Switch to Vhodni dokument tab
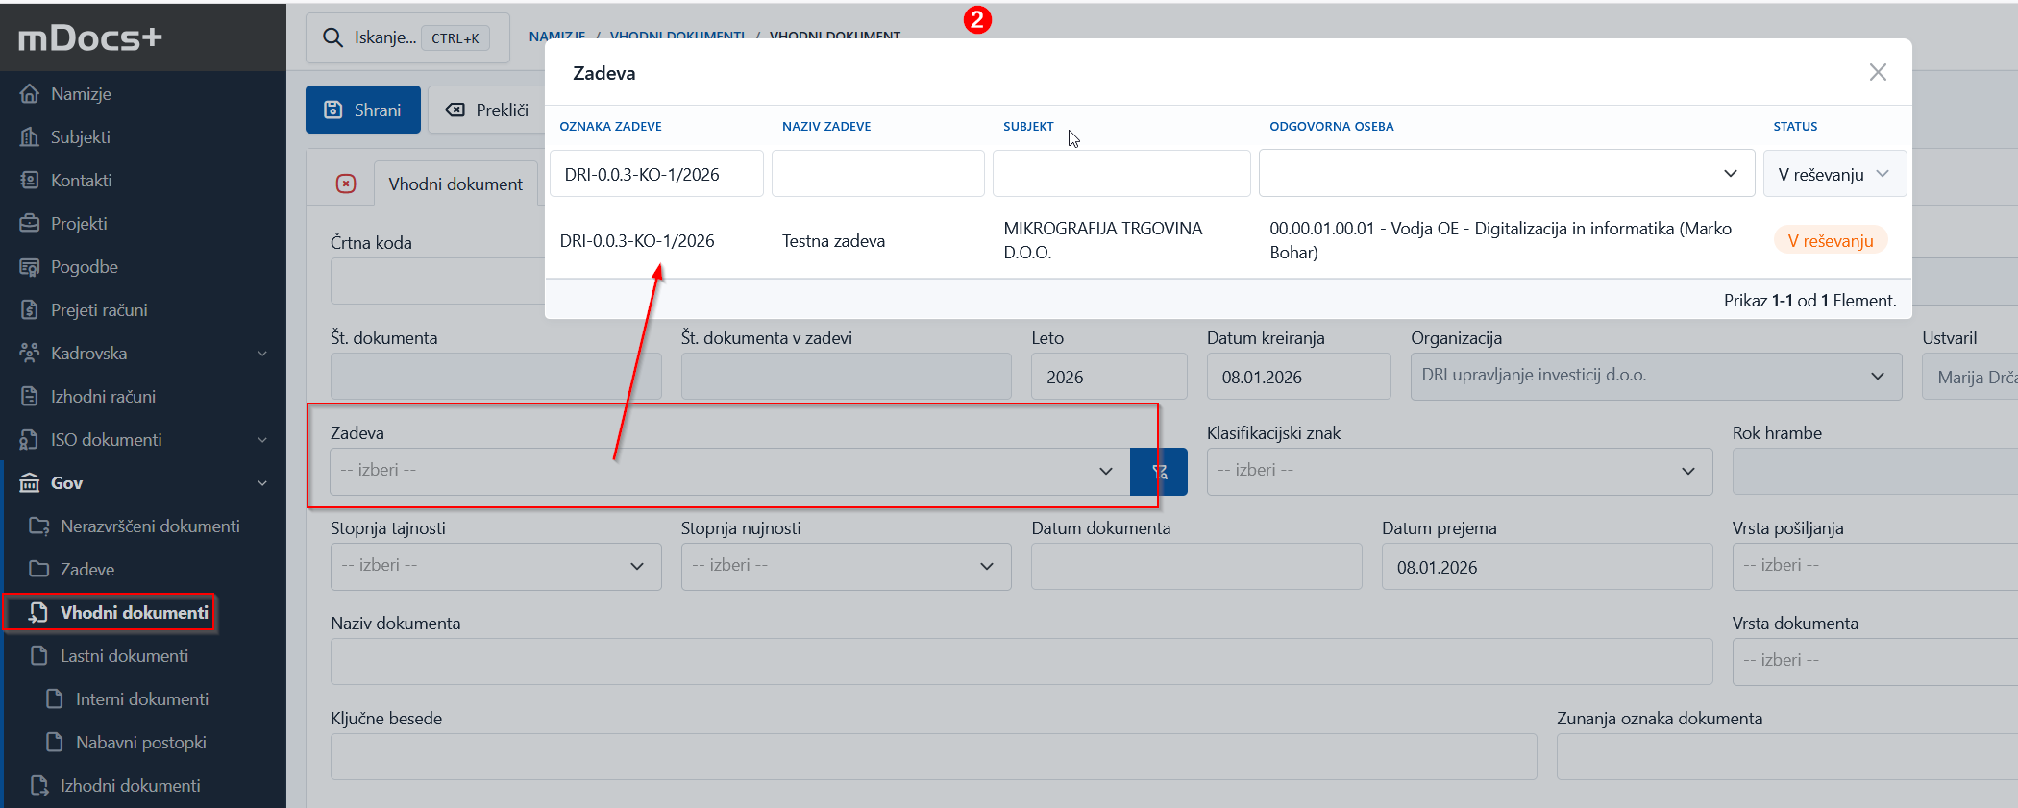Viewport: 2018px width, 808px height. point(455,184)
